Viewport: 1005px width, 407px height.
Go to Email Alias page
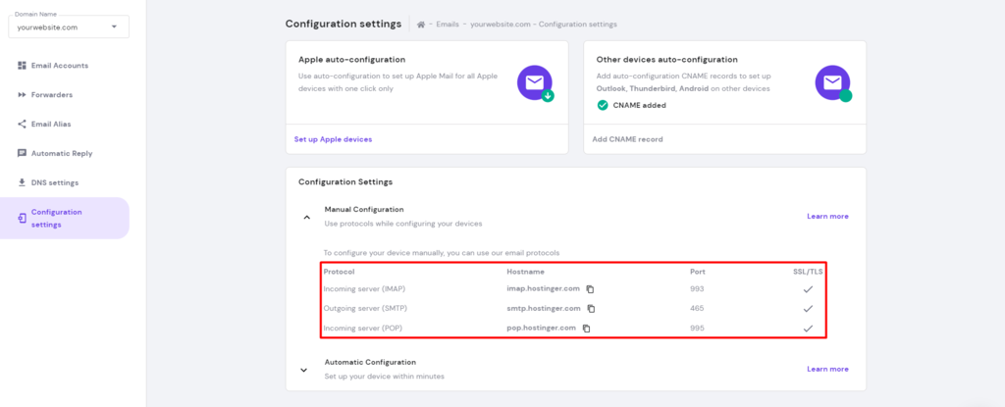51,125
